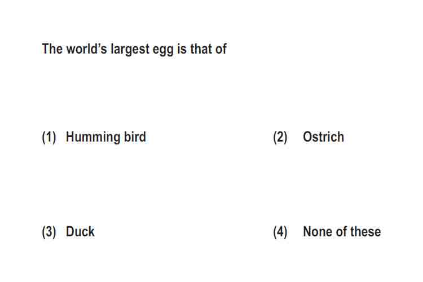Viewport: 423px width, 282px height.
Task: Click the word "The" starting the question
Action: click(x=52, y=49)
